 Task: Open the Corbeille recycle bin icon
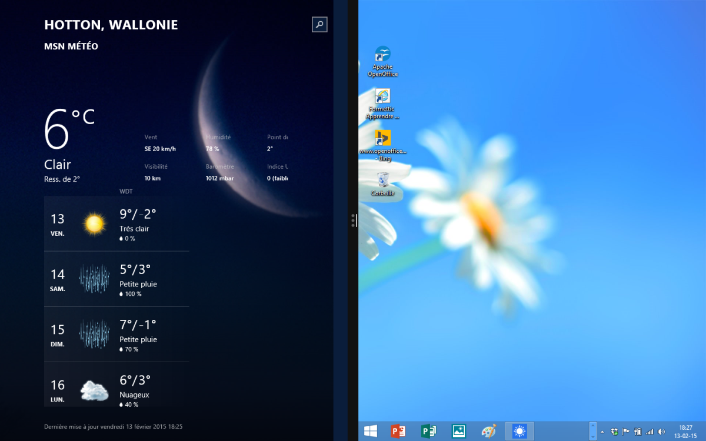pos(382,184)
